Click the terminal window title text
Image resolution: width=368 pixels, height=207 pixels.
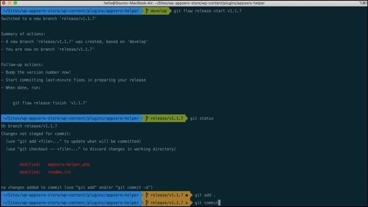184,3
